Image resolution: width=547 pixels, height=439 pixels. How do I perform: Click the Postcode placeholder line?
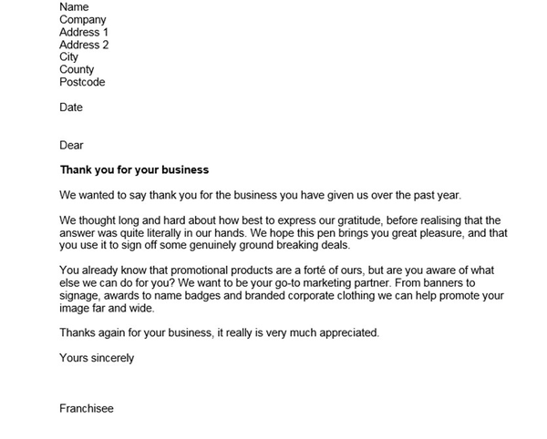[x=82, y=82]
